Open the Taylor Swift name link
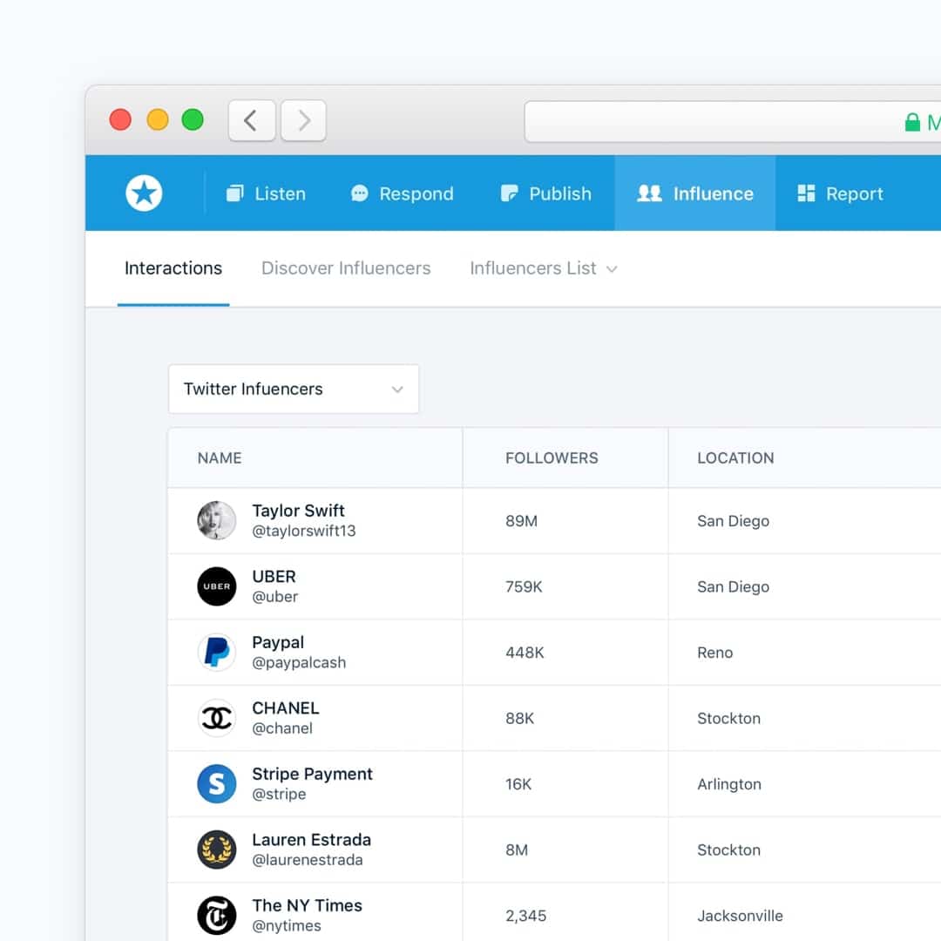 pyautogui.click(x=298, y=511)
